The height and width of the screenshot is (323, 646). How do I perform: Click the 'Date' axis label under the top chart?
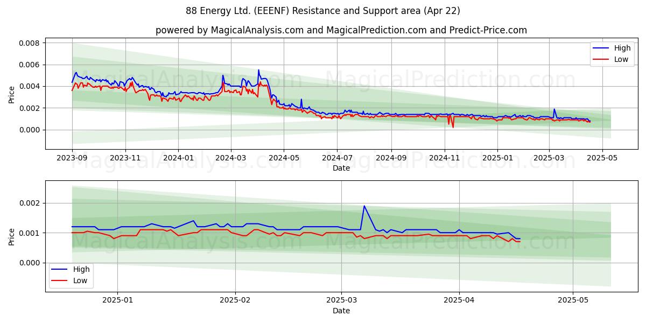click(x=341, y=168)
